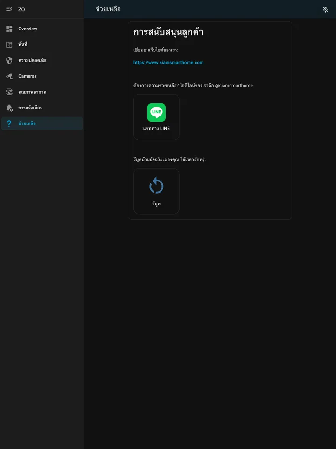
Task: Click the green LINE logo
Action: pyautogui.click(x=156, y=112)
